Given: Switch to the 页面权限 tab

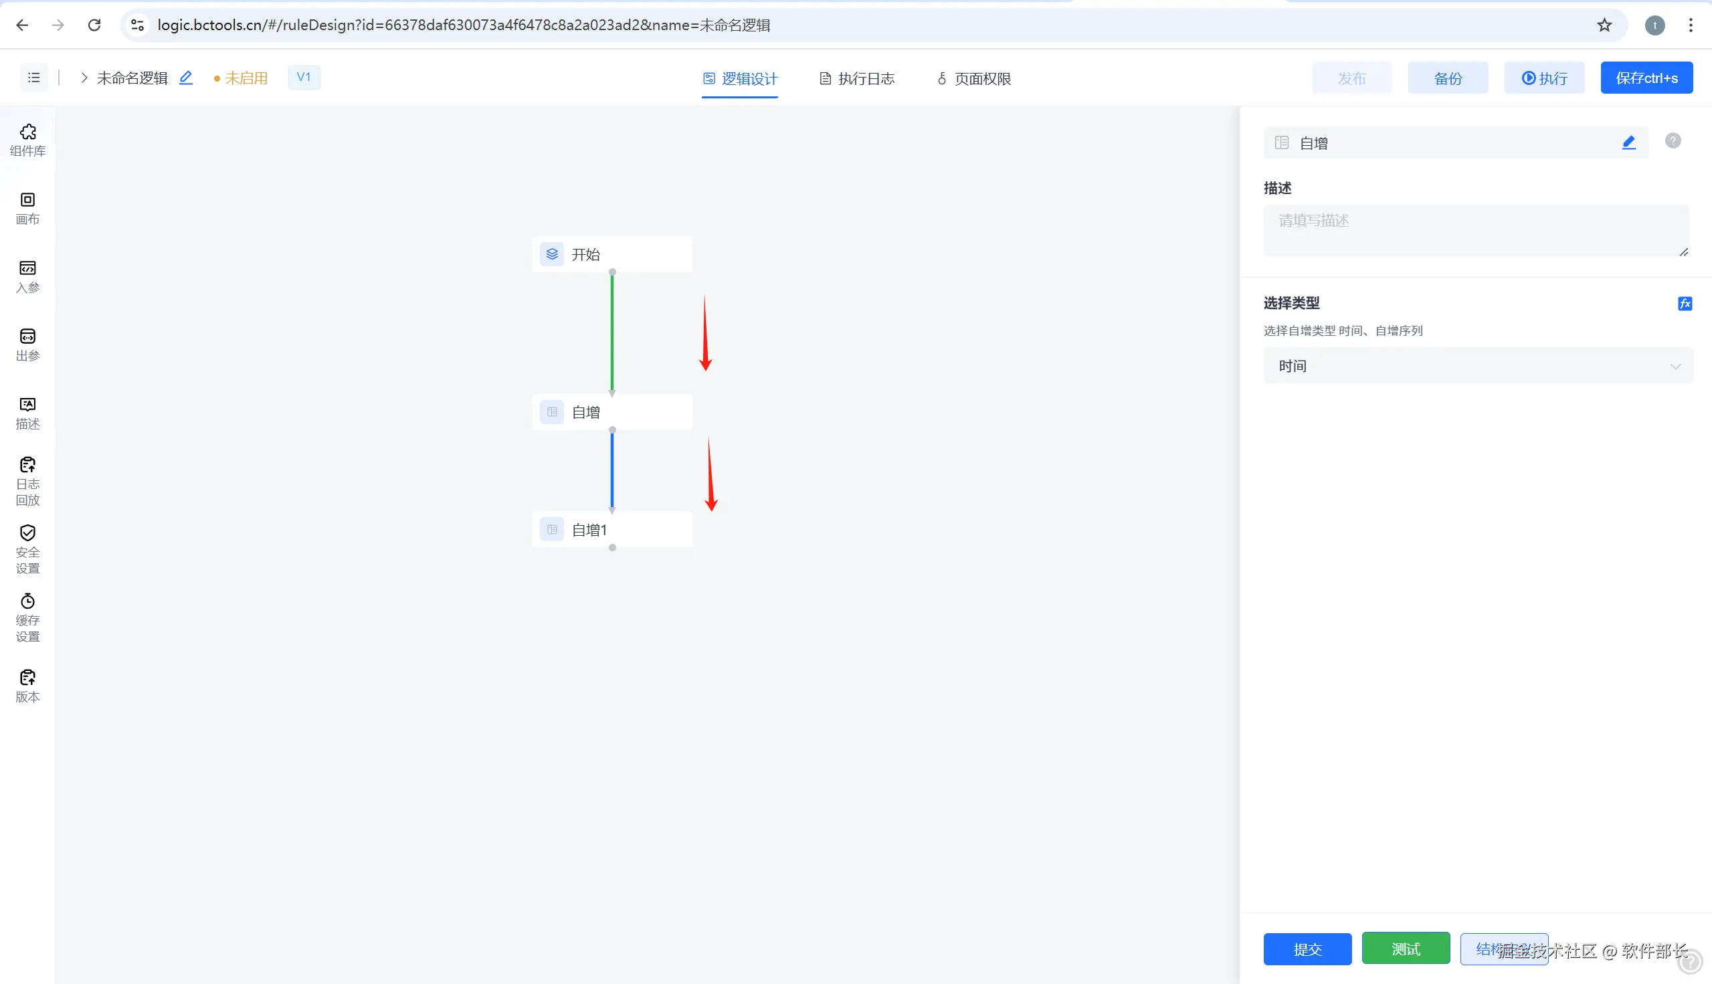Looking at the screenshot, I should click(x=974, y=78).
